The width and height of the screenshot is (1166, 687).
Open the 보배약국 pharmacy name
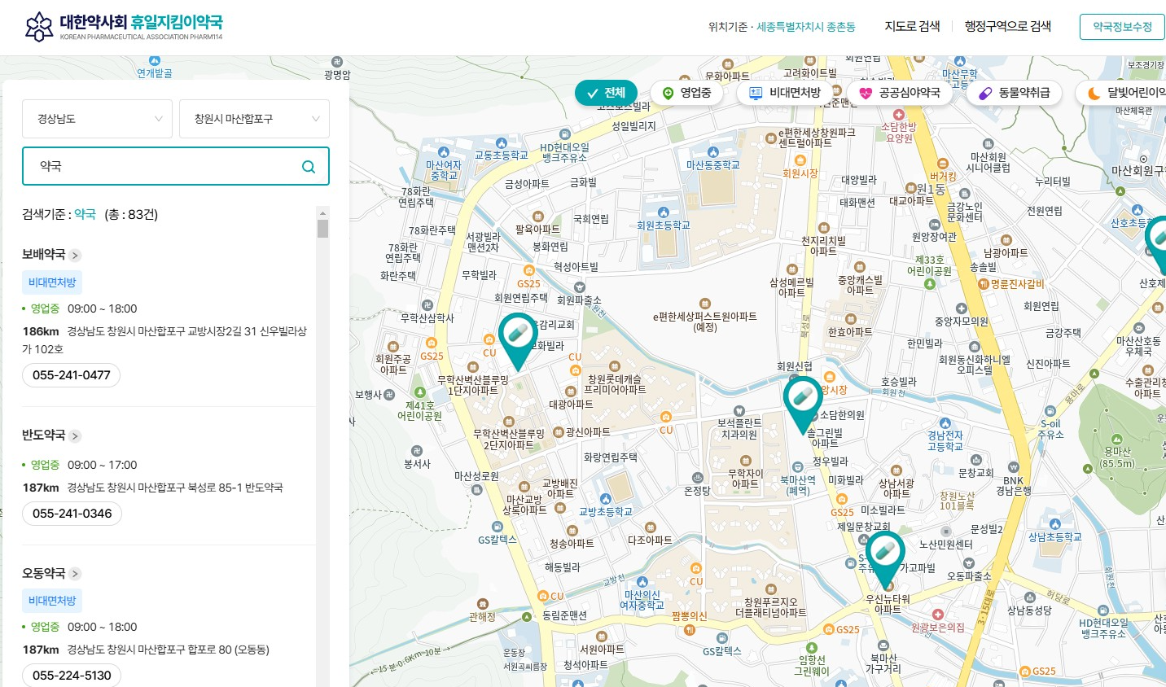click(44, 255)
